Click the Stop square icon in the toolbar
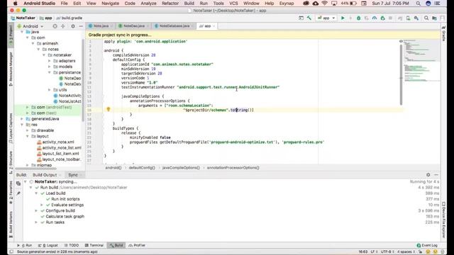 (390, 18)
